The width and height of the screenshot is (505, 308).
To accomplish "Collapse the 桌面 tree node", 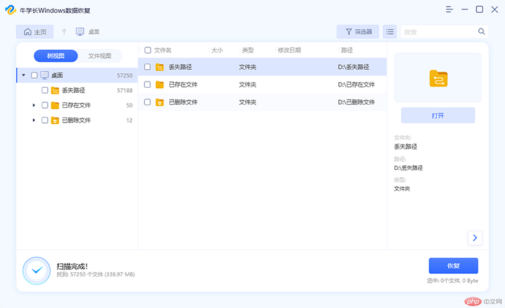I will click(x=24, y=75).
